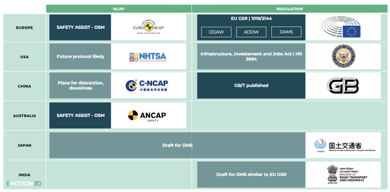
Task: Click the JAPAN row label
Action: [24, 145]
